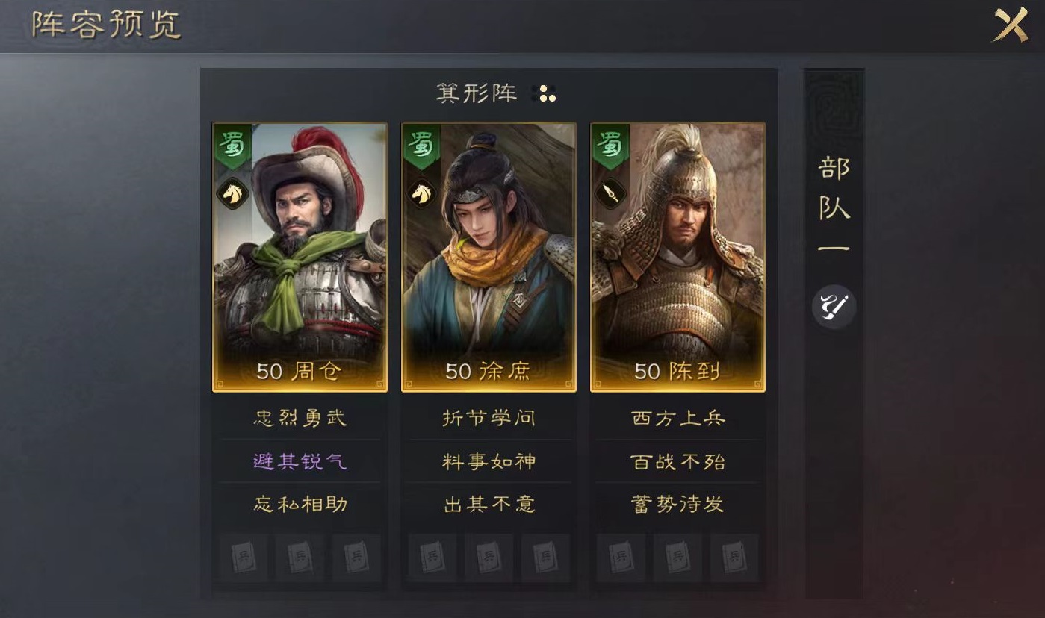View the 百战不殆 skill of 陈到
The height and width of the screenshot is (618, 1045).
coord(677,461)
